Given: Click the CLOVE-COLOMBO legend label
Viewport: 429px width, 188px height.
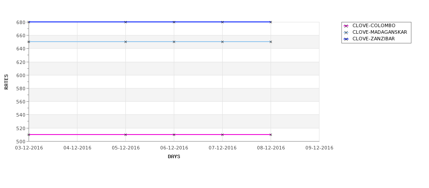Looking at the screenshot, I should [374, 25].
